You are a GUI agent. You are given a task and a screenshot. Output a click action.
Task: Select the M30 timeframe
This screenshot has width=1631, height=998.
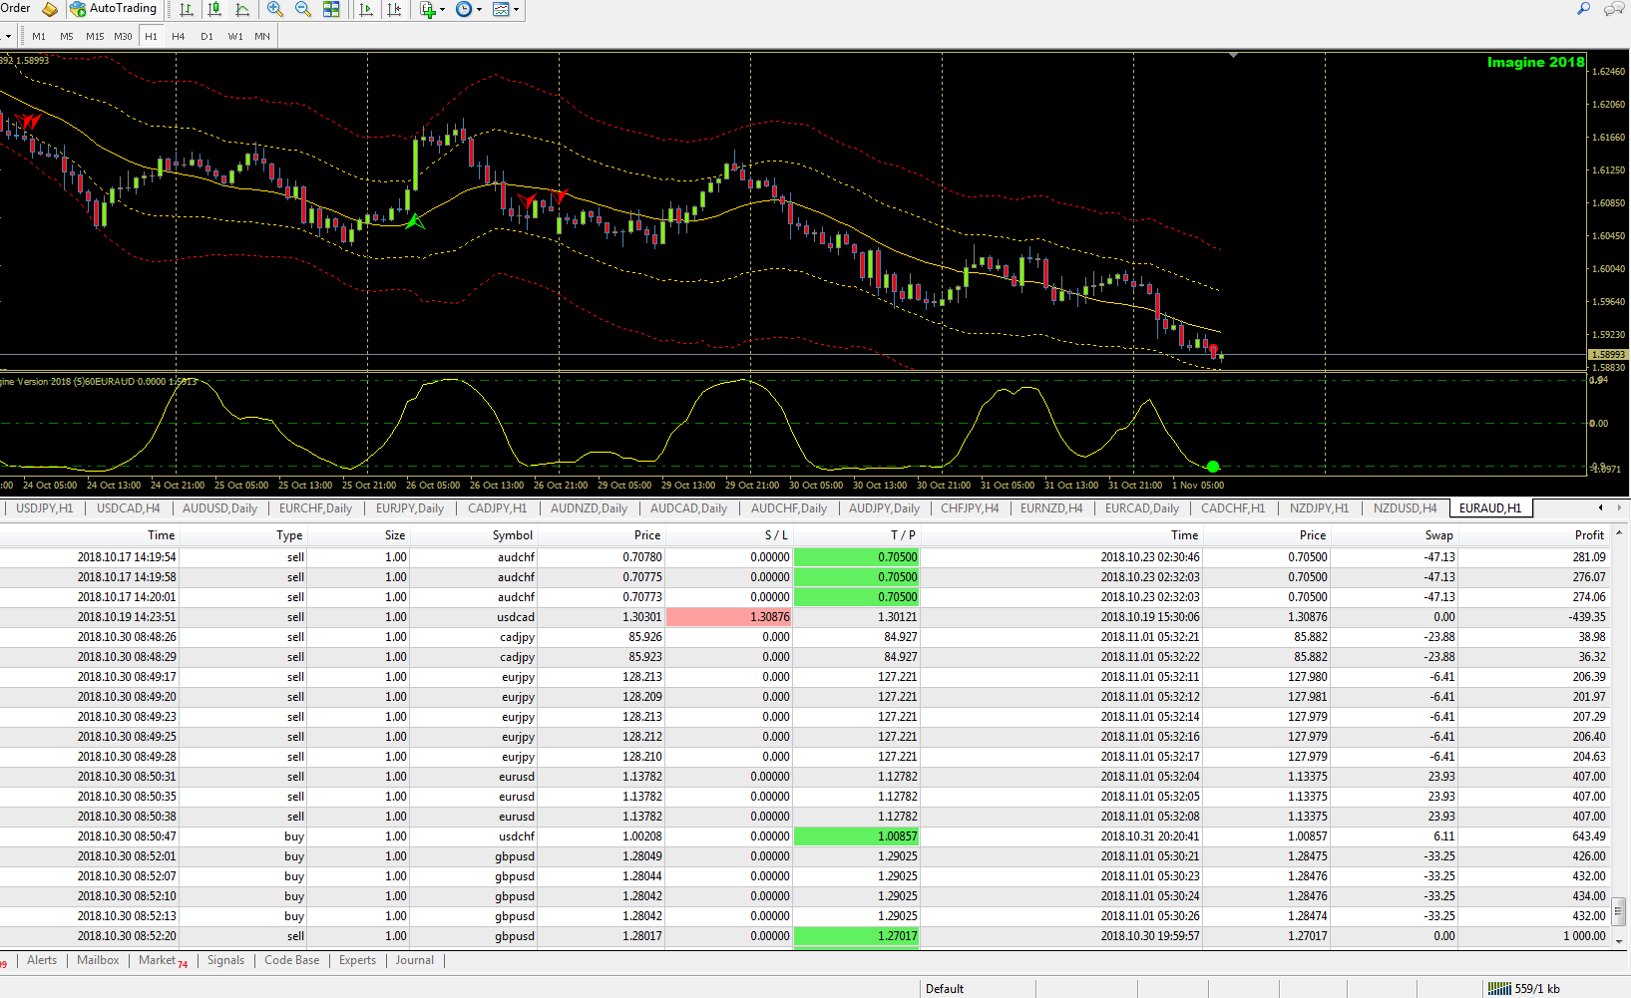(123, 36)
